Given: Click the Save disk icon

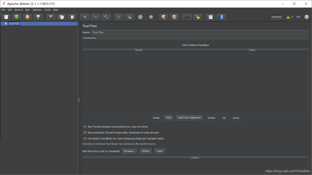Looking at the screenshot, I should tap(38, 17).
